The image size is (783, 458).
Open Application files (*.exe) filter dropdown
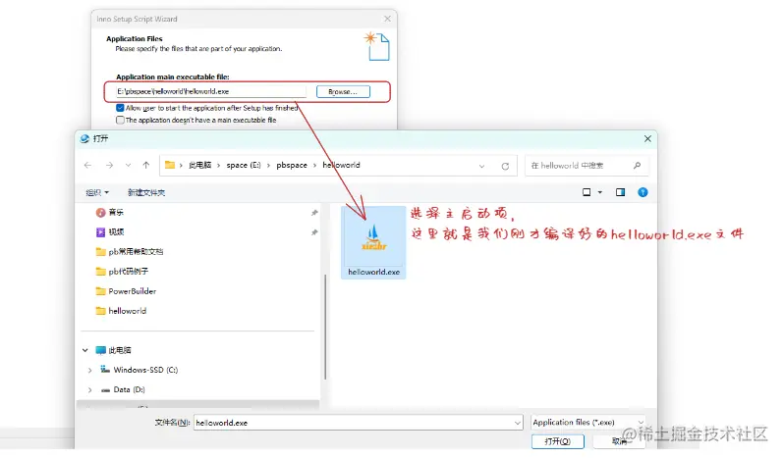tap(588, 422)
